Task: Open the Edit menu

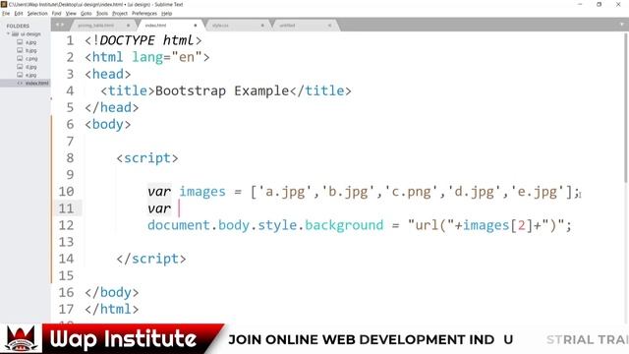Action: click(19, 13)
